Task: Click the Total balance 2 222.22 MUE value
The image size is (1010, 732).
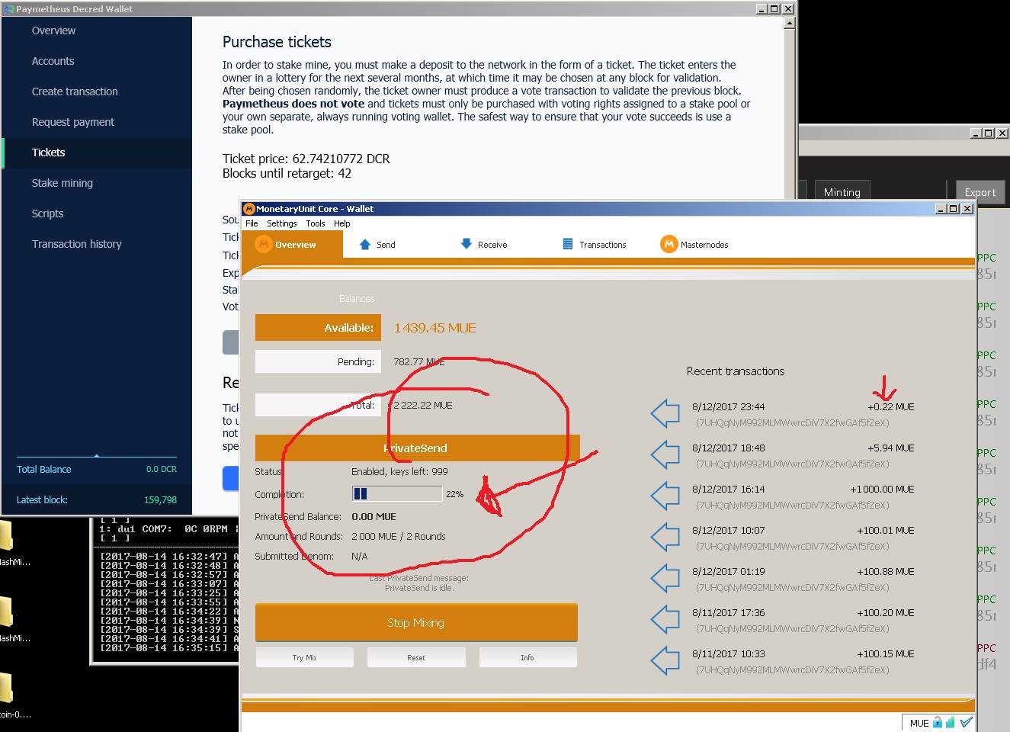Action: (423, 406)
